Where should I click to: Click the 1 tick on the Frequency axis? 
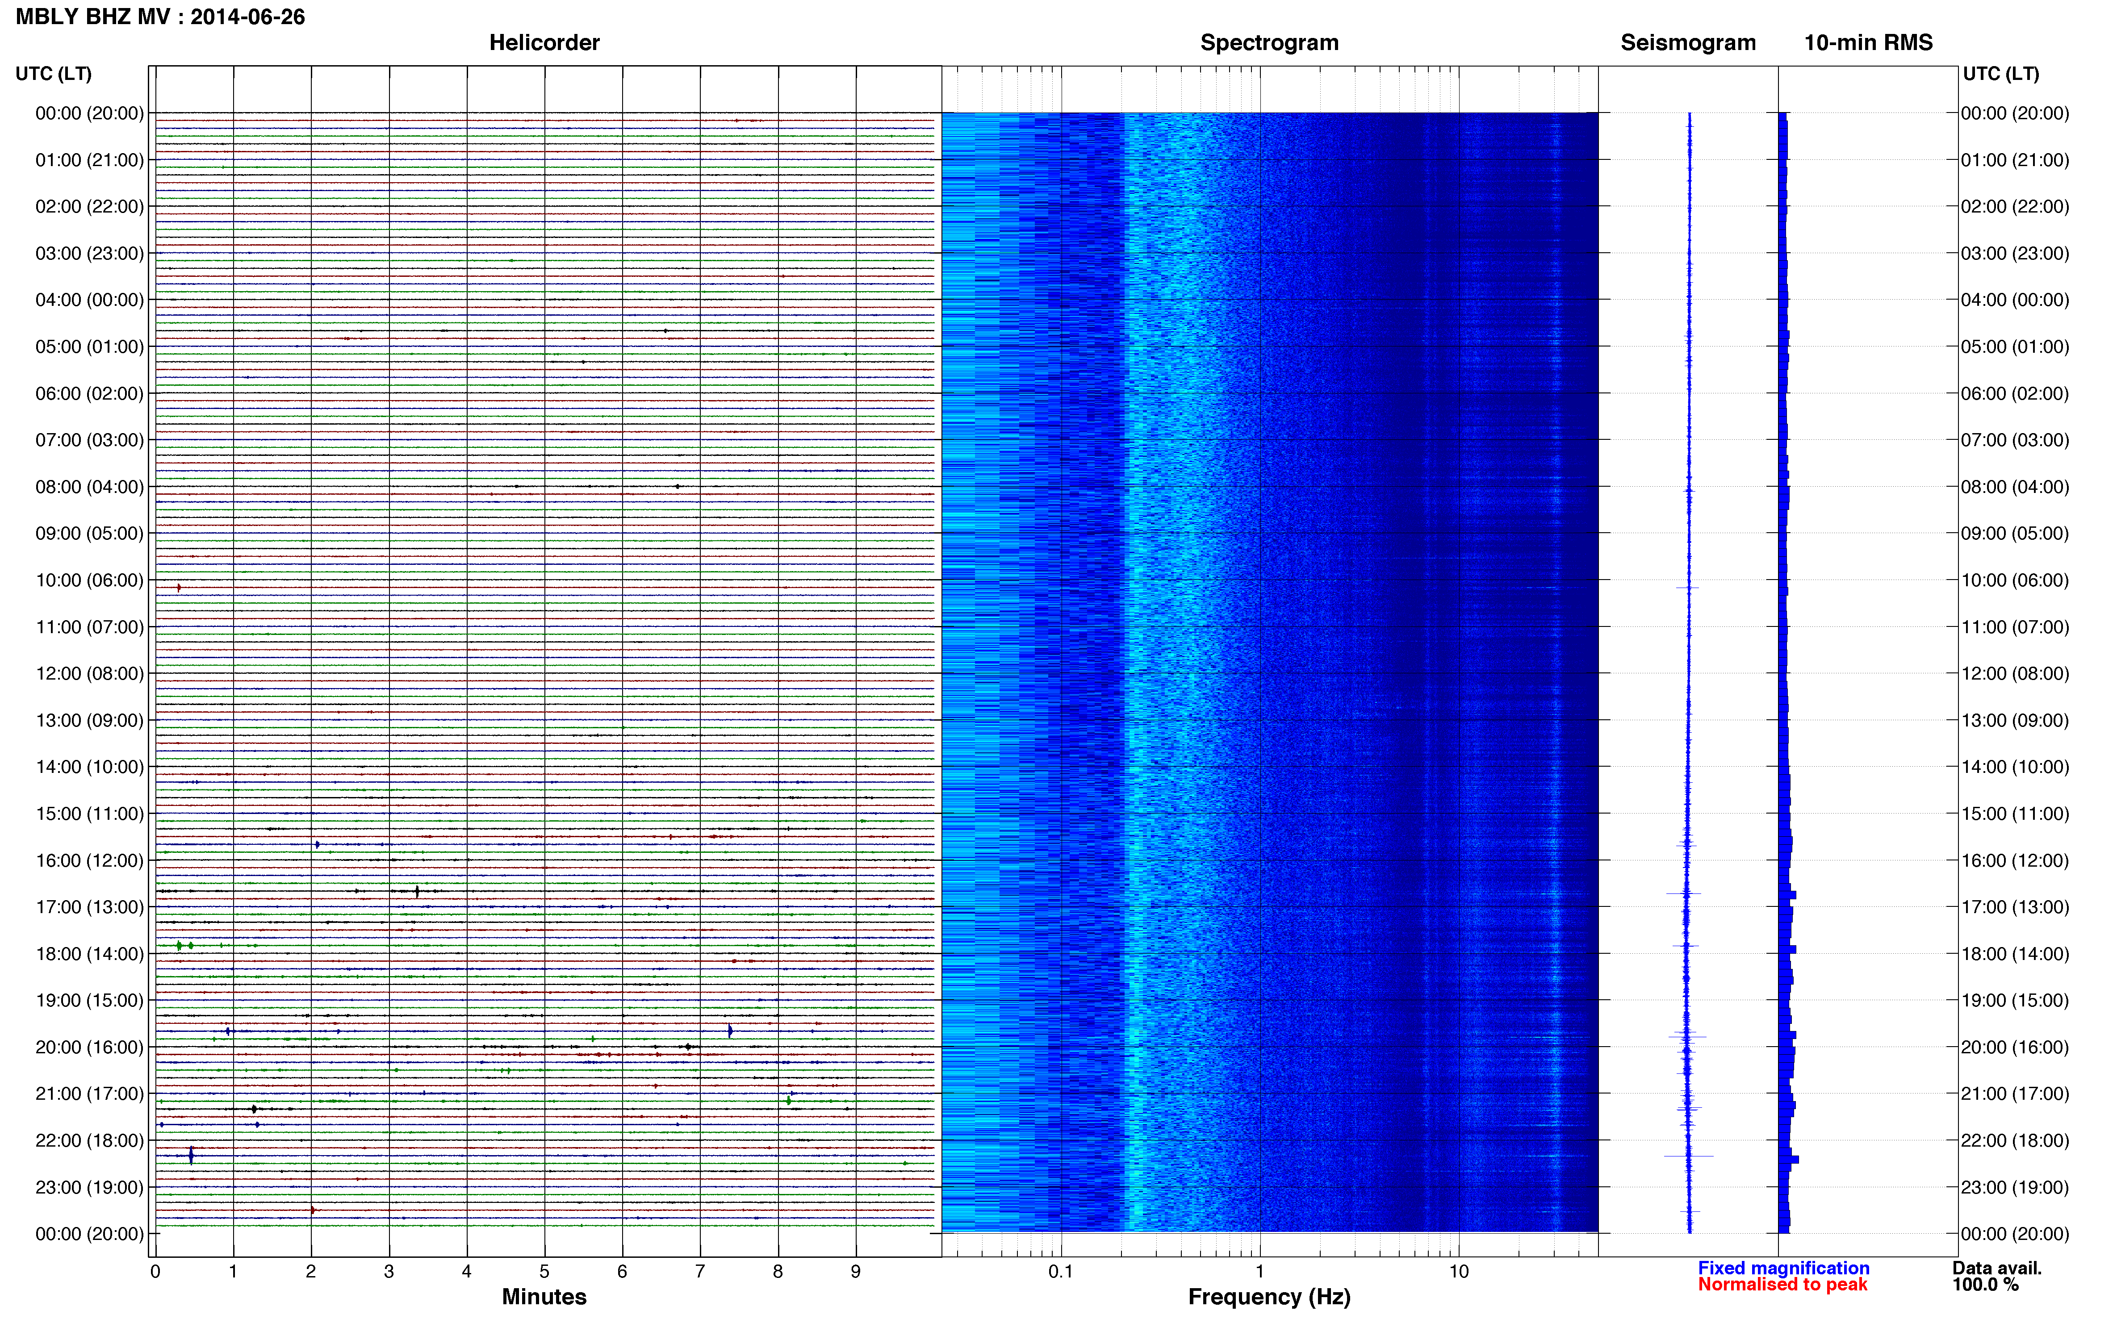pyautogui.click(x=1259, y=1271)
